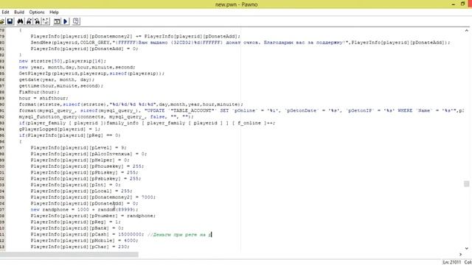Click the format(mysql_query_...) UPDATE line
Viewport: 472px width, 265px height.
(x=241, y=111)
